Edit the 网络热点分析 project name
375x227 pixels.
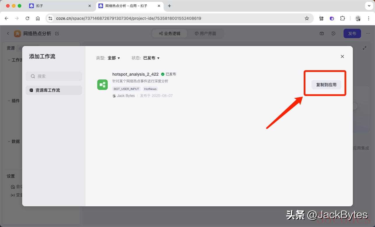pyautogui.click(x=57, y=33)
